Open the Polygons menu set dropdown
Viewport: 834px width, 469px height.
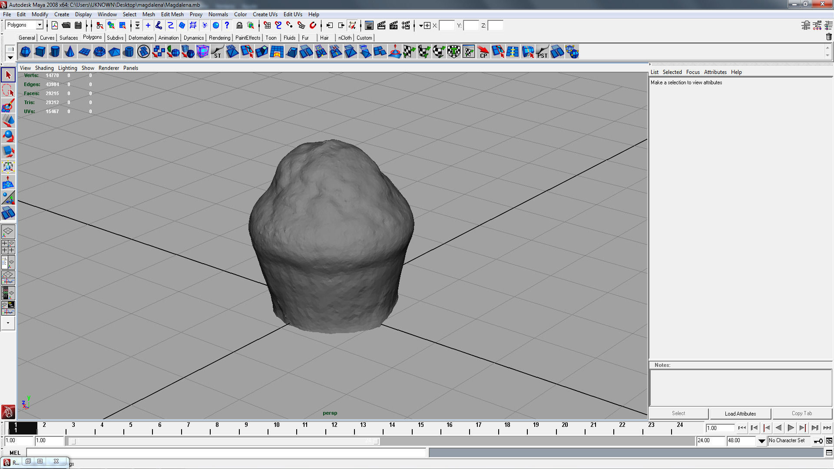39,25
